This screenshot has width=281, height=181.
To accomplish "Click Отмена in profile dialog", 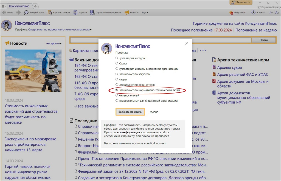I will (153, 112).
